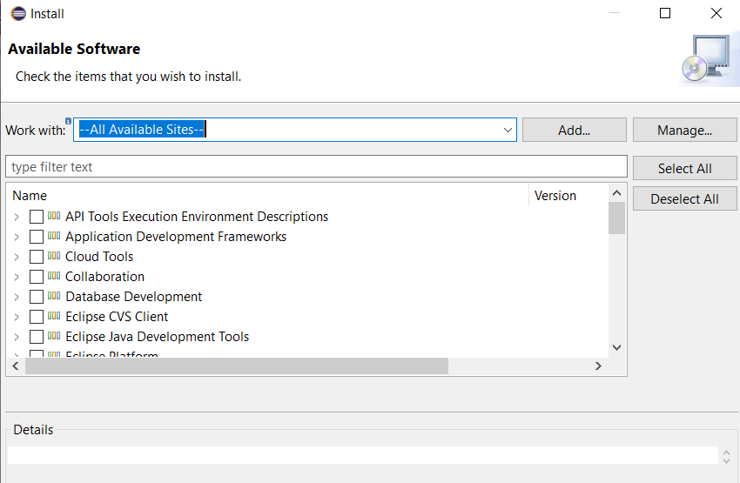This screenshot has width=740, height=483.
Task: Check Application Development Frameworks checkbox
Action: pos(37,237)
